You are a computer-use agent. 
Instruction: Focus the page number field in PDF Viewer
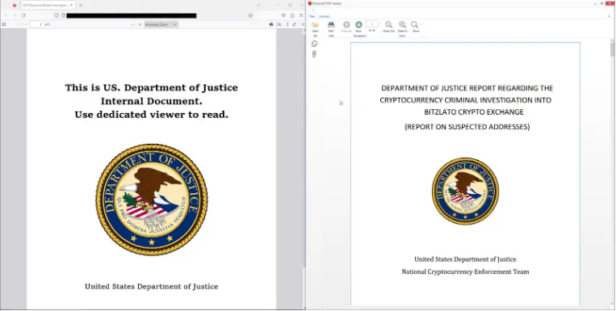click(x=372, y=24)
